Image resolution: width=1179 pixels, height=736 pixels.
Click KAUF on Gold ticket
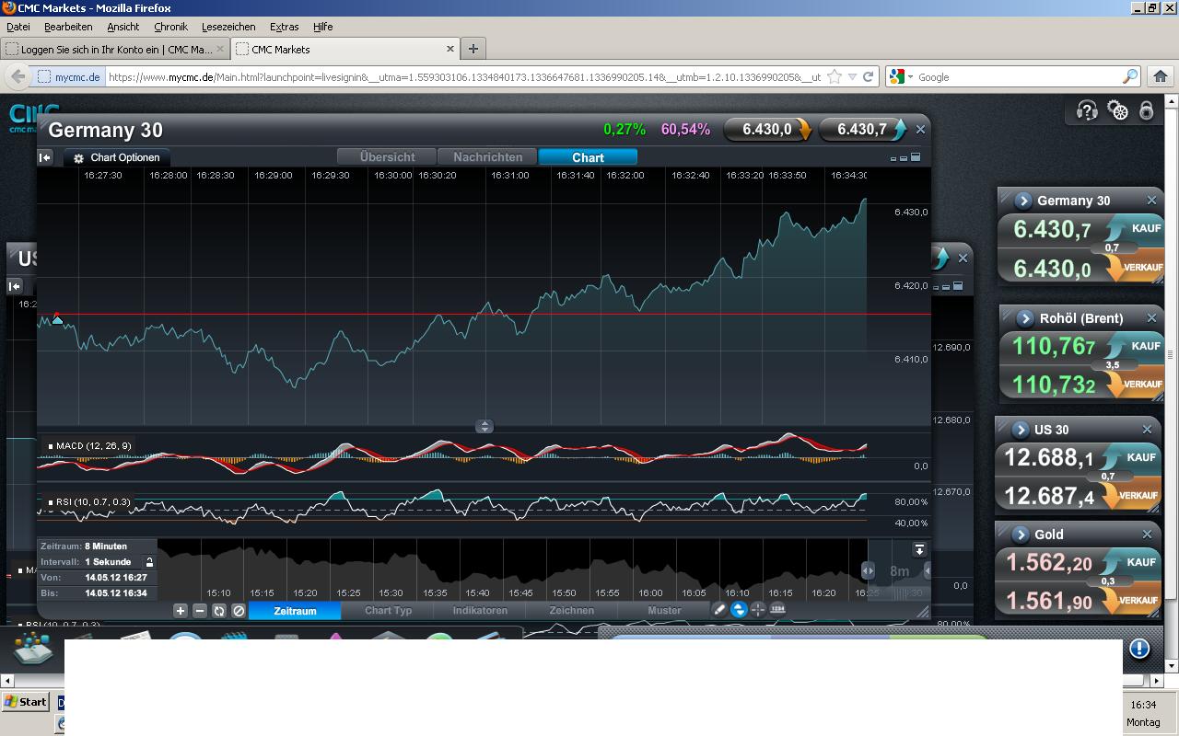1130,562
